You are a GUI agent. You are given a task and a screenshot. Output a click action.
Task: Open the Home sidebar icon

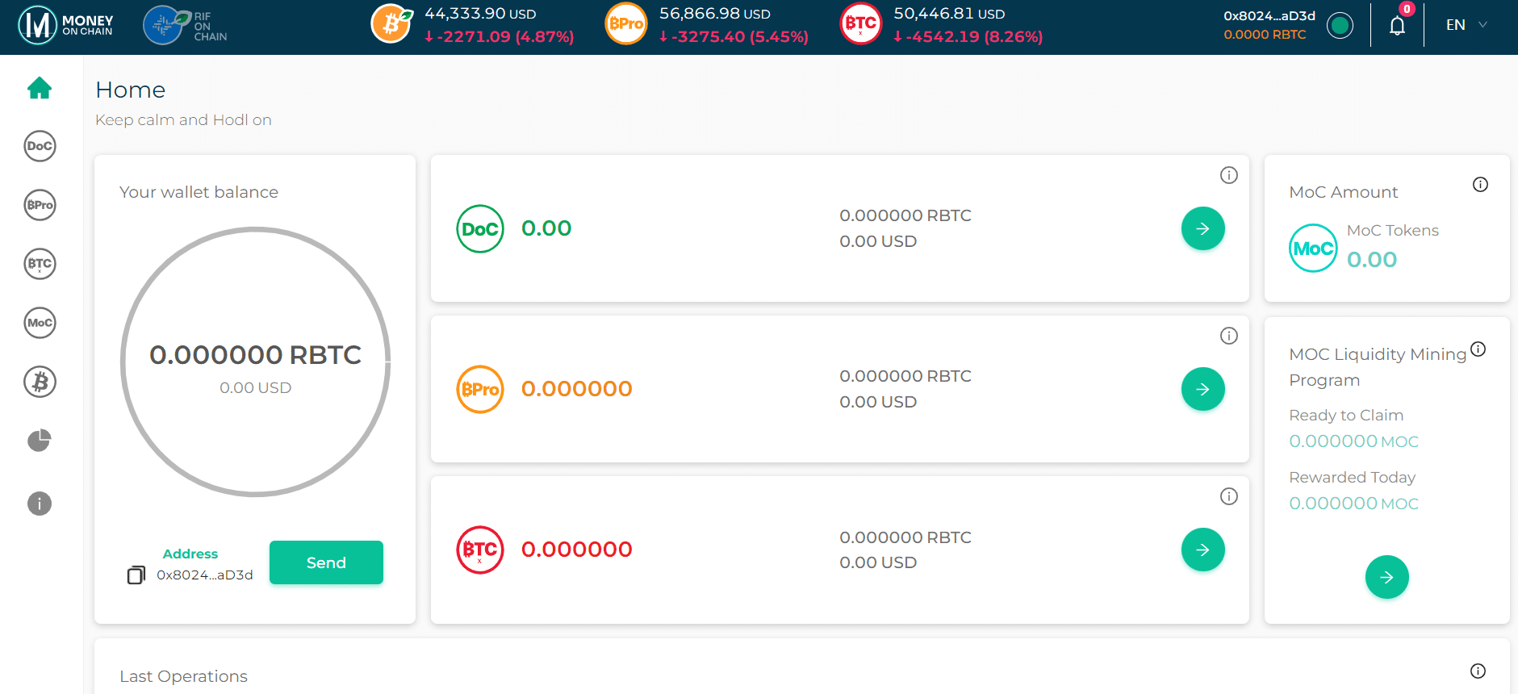click(40, 88)
